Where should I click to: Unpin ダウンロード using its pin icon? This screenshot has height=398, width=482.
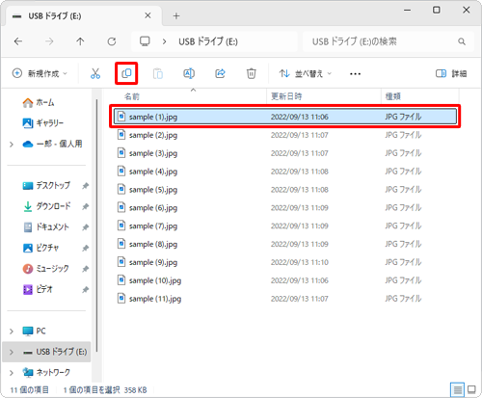85,206
